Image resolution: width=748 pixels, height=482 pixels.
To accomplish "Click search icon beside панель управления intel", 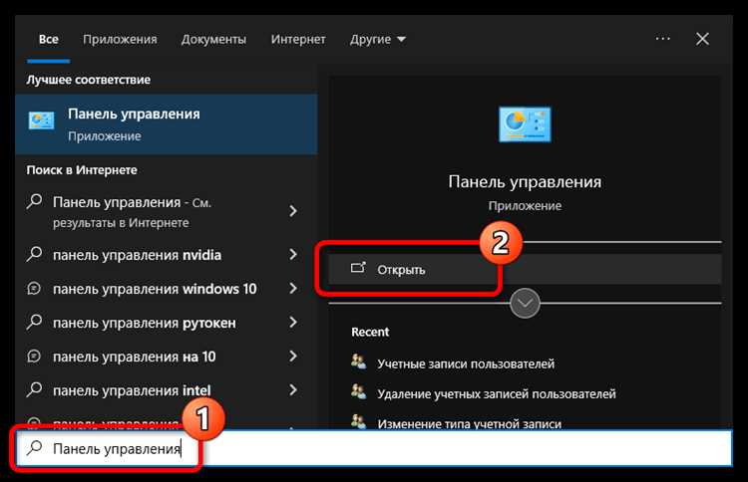I will [x=34, y=390].
